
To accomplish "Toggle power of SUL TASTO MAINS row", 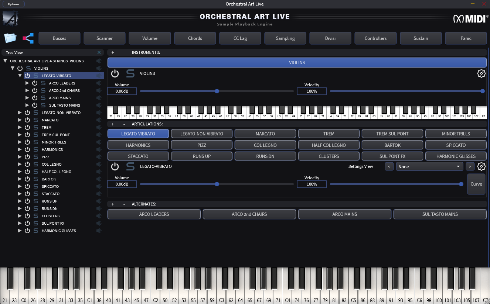I will pos(35,105).
